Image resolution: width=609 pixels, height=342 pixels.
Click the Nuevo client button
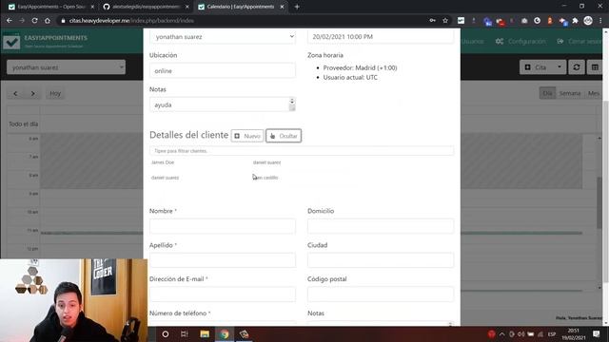pos(247,136)
